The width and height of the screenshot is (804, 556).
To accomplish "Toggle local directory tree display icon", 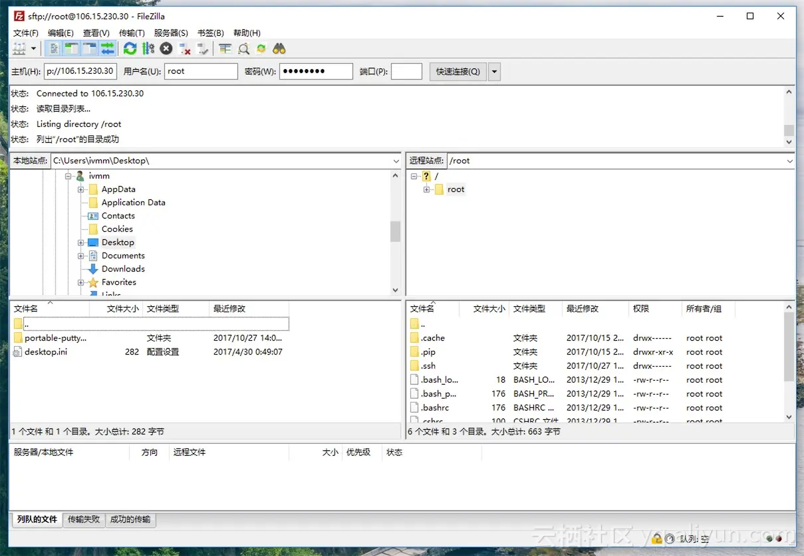I will coord(71,48).
